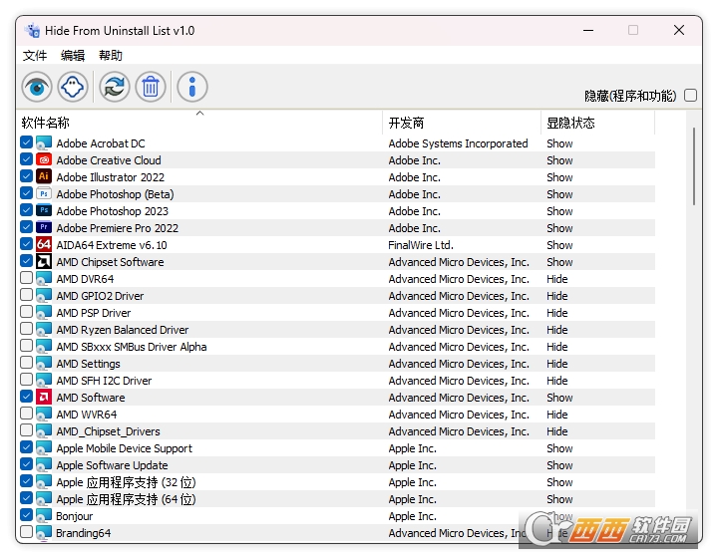This screenshot has height=559, width=718.
Task: Click Hide status of AMD PSP Driver row
Action: pos(557,313)
